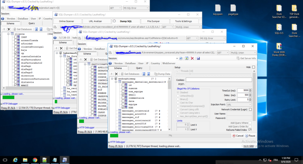Check the commentaire column checkbox
The height and width of the screenshot is (164, 303).
(x=123, y=98)
